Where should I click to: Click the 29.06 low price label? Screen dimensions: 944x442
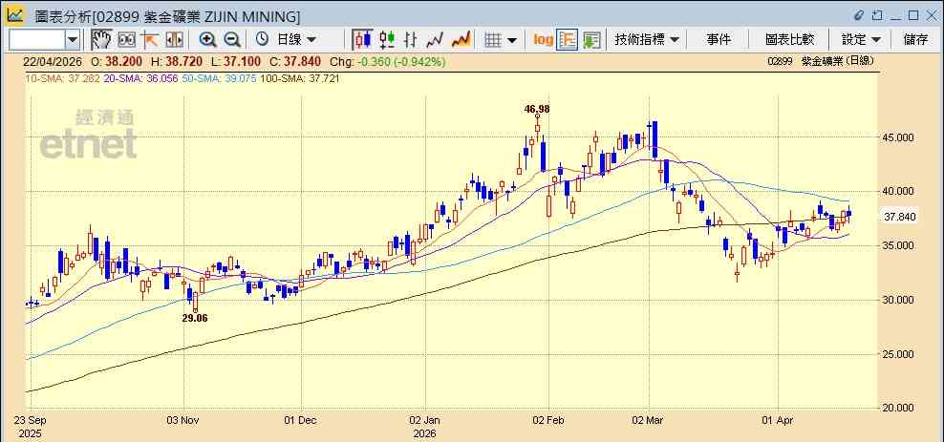(x=195, y=318)
